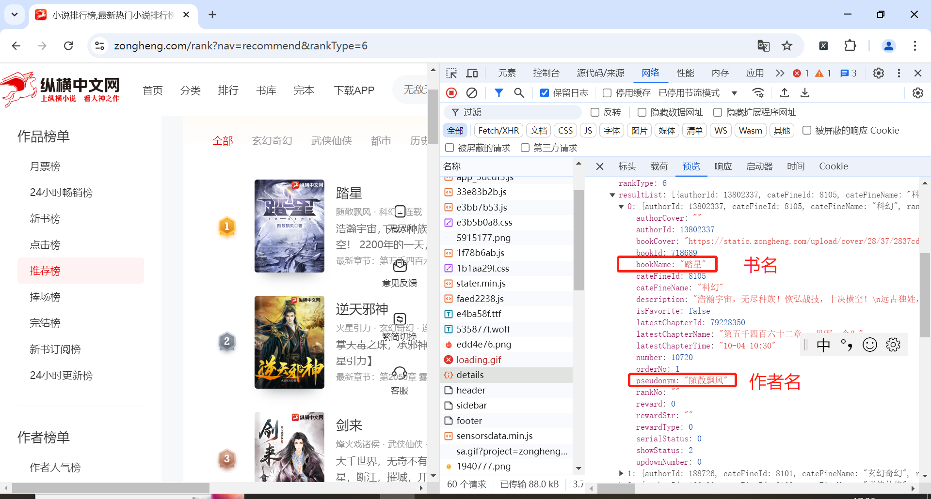
Task: Stop recording network log
Action: (451, 92)
